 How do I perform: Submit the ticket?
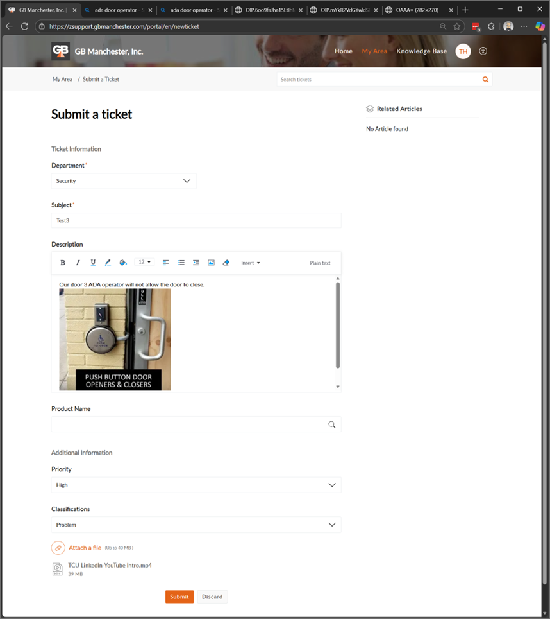pos(179,597)
